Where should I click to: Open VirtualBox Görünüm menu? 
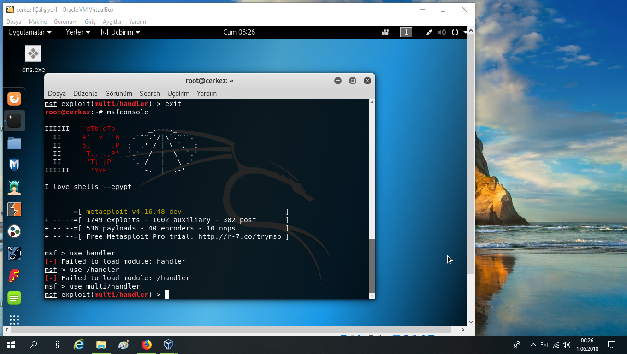[65, 22]
